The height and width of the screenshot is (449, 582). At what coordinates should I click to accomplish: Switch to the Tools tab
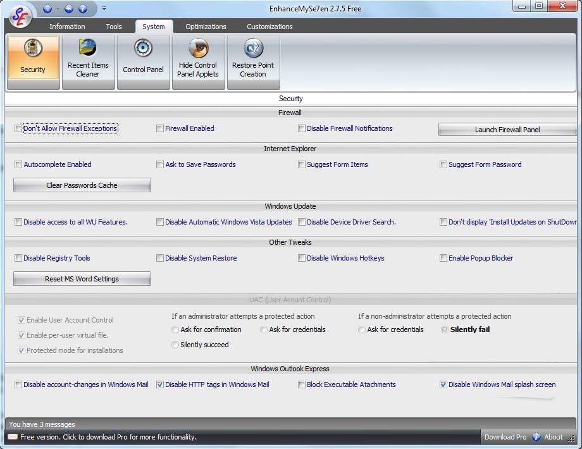click(114, 27)
